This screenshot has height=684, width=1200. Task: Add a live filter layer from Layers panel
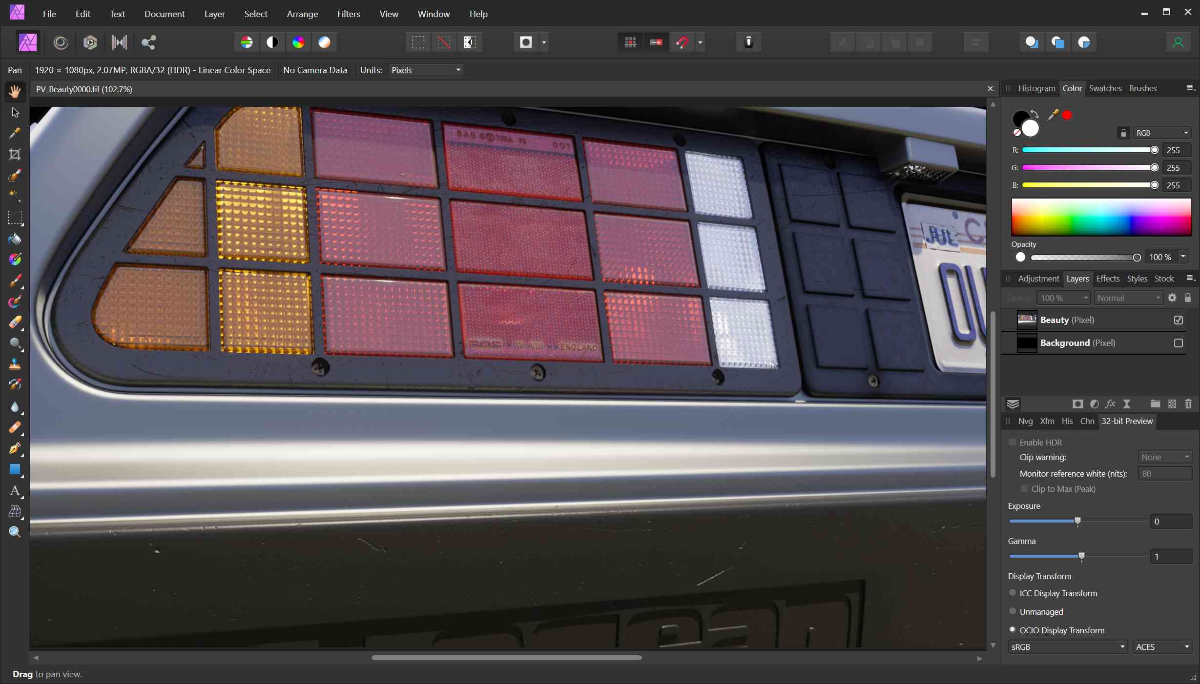1111,404
